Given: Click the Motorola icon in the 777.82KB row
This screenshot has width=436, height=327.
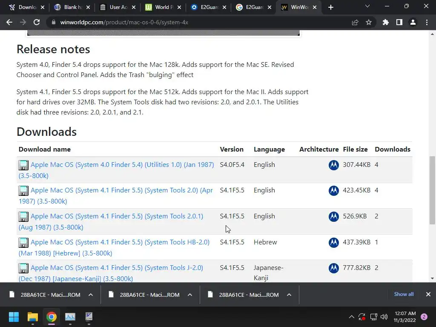Looking at the screenshot, I should [x=334, y=268].
